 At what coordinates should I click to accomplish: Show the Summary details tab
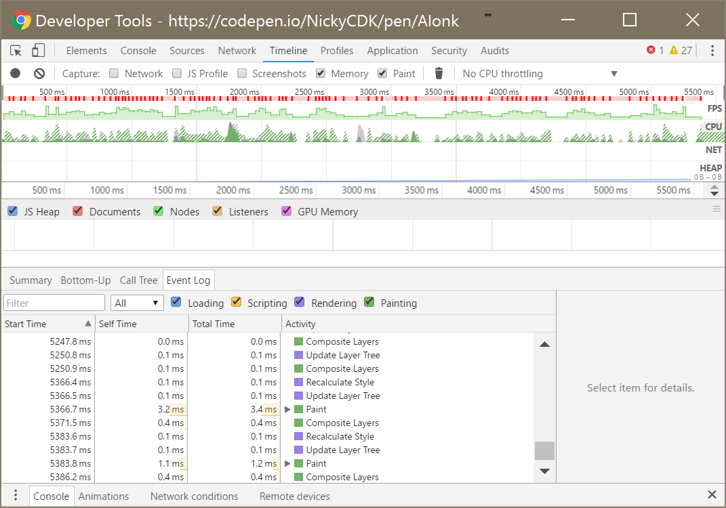point(31,280)
